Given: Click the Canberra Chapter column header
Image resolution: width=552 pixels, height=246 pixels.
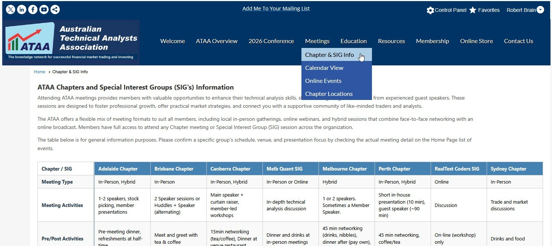Looking at the screenshot, I should (x=235, y=169).
